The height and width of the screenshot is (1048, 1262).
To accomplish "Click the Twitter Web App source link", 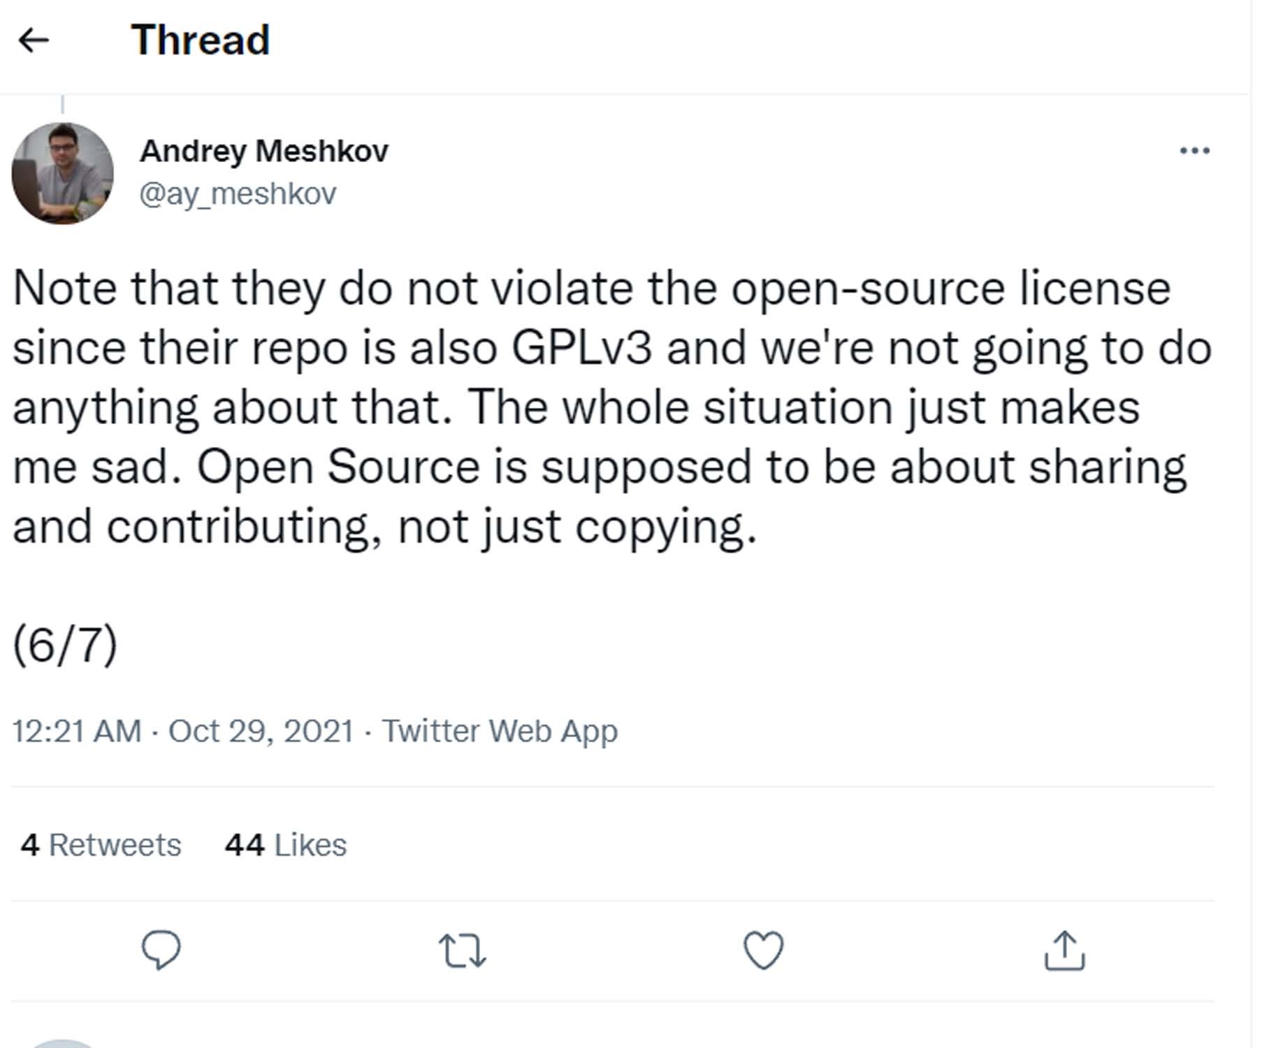I will [500, 731].
